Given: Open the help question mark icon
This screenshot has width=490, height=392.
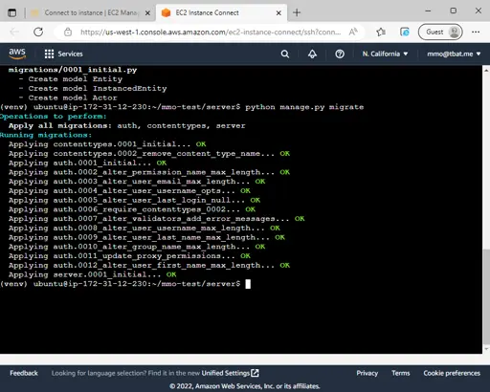Looking at the screenshot, I should 340,54.
